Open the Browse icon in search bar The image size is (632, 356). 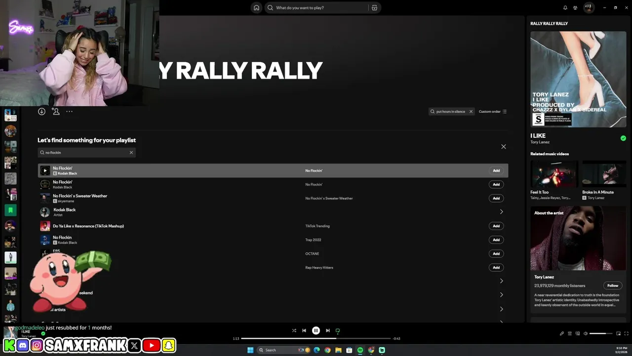pyautogui.click(x=374, y=7)
